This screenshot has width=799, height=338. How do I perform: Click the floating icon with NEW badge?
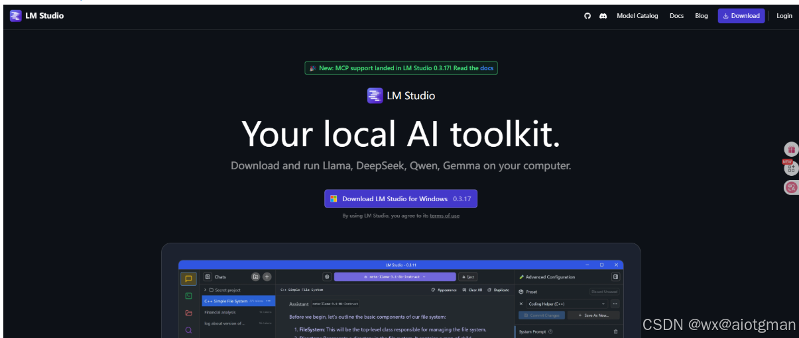click(791, 168)
